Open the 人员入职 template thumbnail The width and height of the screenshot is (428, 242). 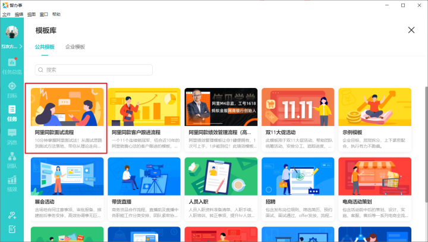pos(221,176)
